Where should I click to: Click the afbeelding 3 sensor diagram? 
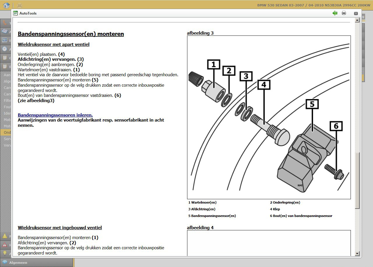[x=269, y=117]
